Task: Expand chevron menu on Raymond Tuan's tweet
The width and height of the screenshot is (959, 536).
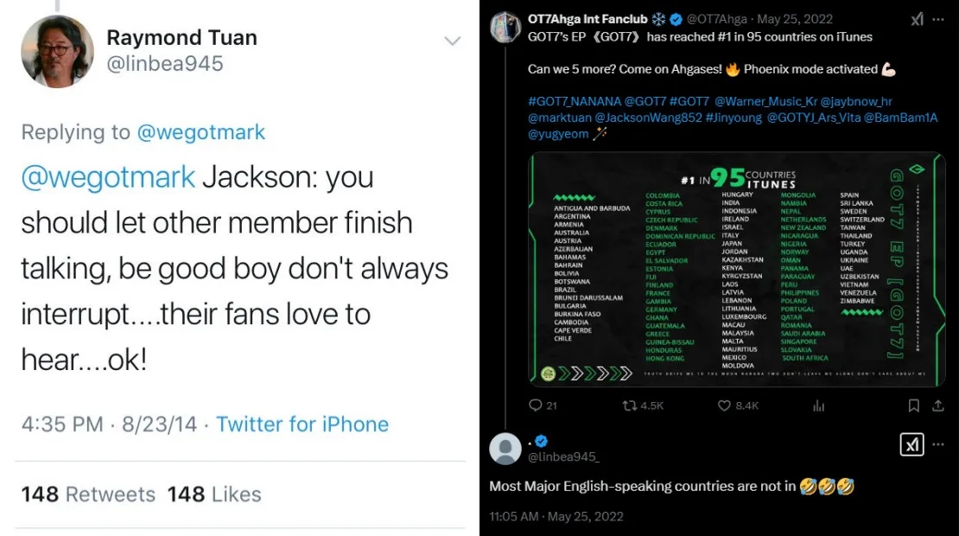Action: point(452,41)
